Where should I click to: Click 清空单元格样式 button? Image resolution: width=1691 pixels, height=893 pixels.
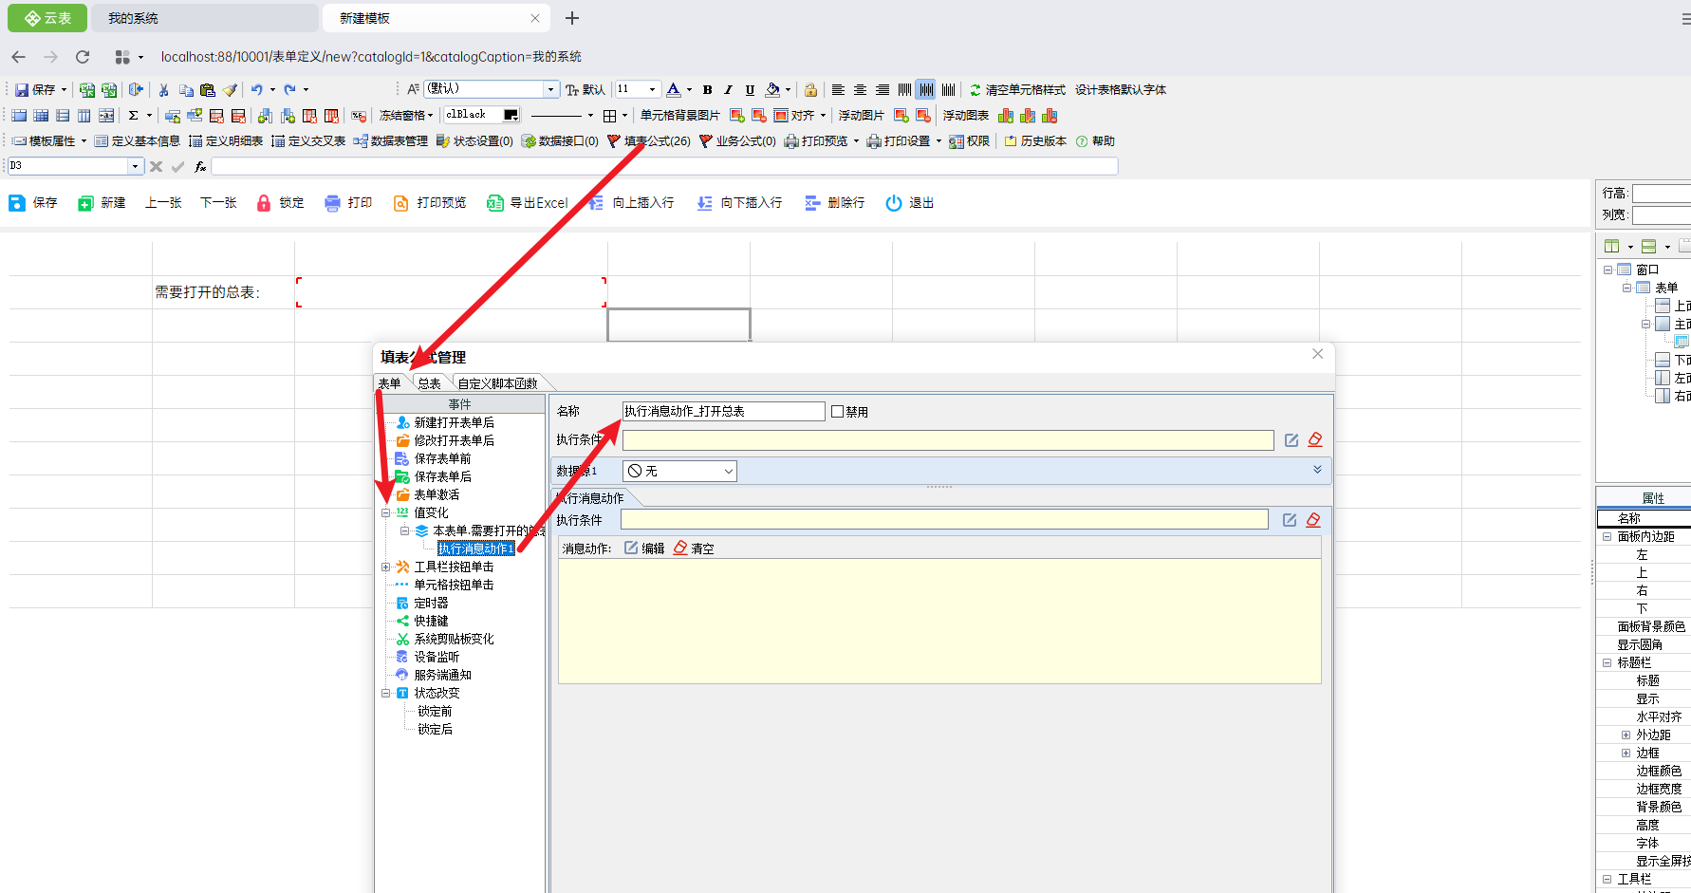(x=1017, y=90)
